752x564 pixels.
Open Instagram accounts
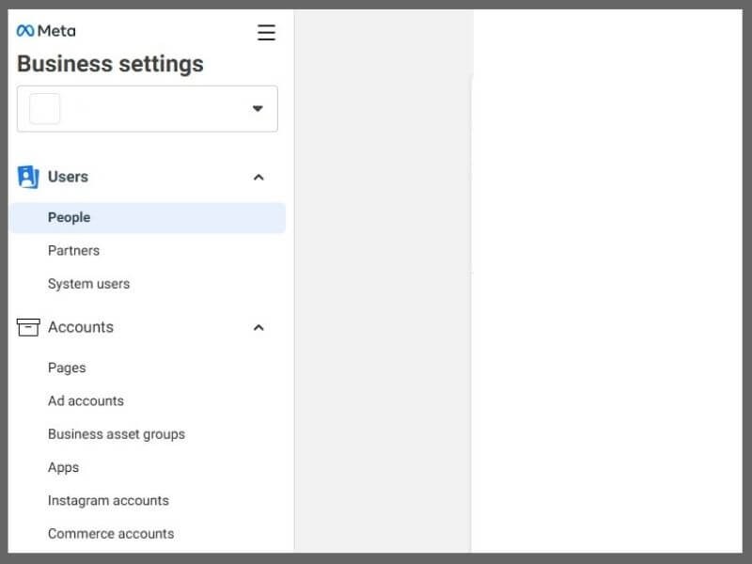(108, 501)
